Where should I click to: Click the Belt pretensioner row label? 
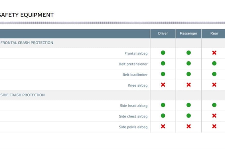click(133, 64)
